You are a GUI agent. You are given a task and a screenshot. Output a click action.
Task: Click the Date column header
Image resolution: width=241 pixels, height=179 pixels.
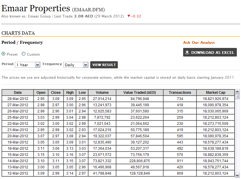[x=18, y=93]
